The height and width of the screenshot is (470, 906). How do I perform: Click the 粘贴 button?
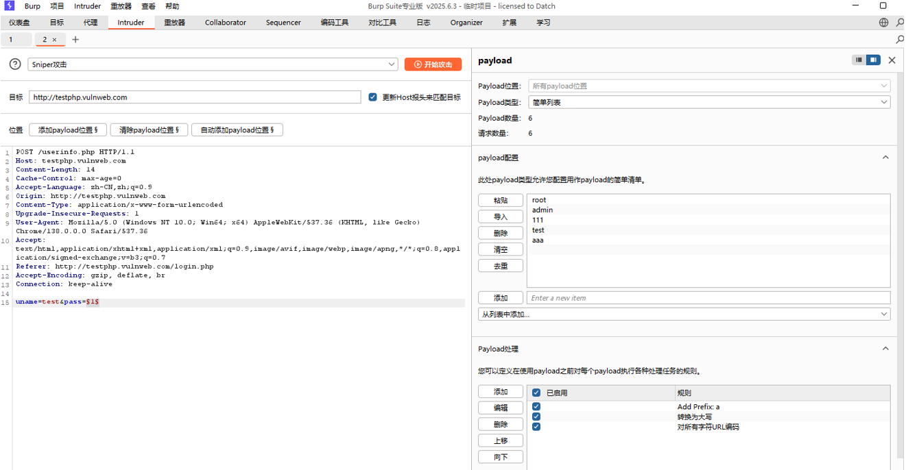[501, 201]
